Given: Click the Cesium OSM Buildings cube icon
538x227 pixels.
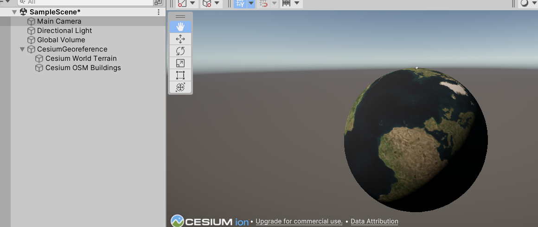Looking at the screenshot, I should (39, 68).
